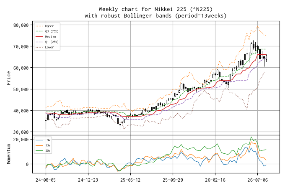Click the 70,000 price axis label
This screenshot has height=188, width=285.
21,46
